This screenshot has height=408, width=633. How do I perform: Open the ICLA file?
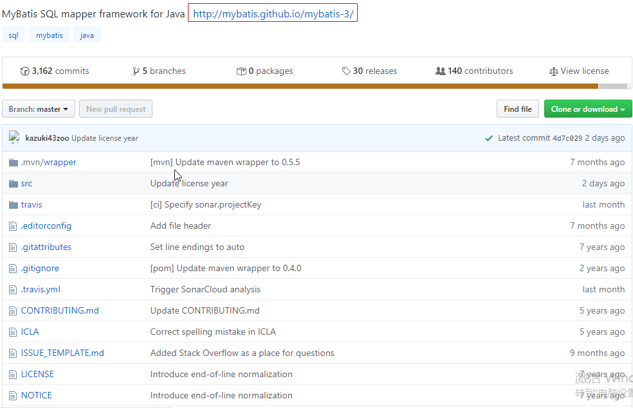pyautogui.click(x=30, y=332)
